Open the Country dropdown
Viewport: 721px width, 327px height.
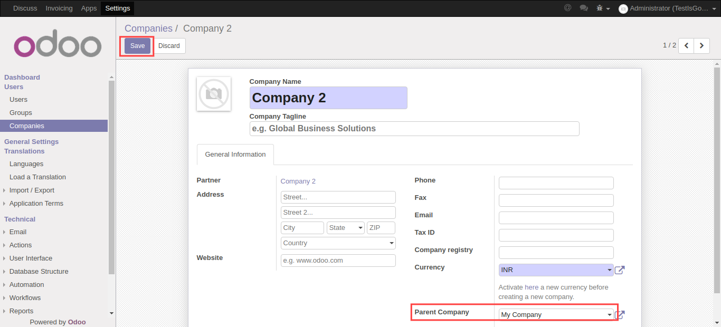tap(338, 243)
